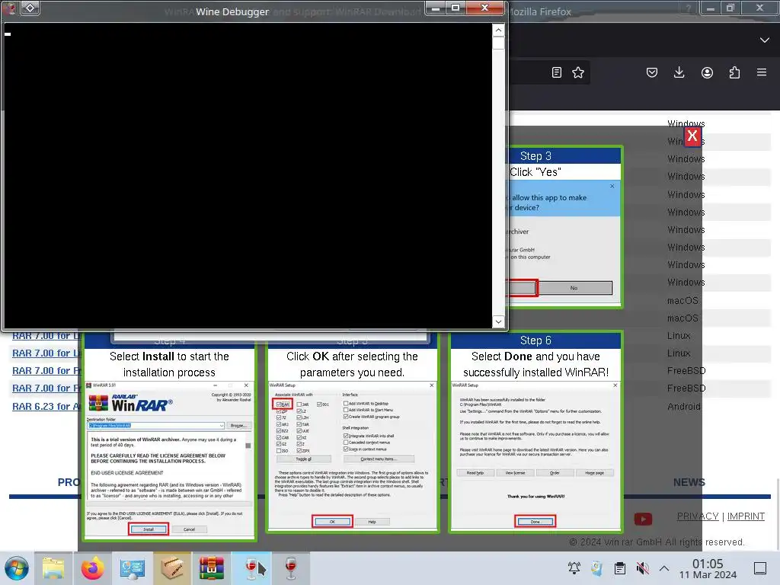Expand the hidden tray icons arrow

[664, 568]
